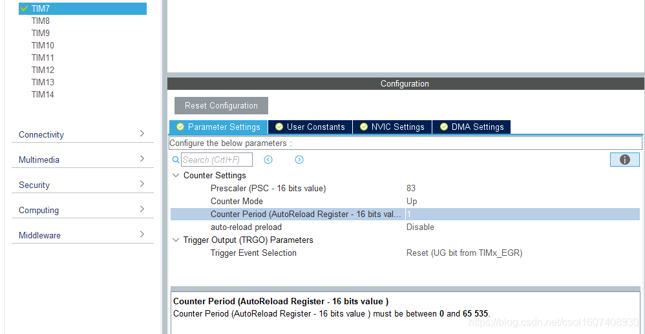Click the Counter Period parameter label
Image resolution: width=645 pixels, height=334 pixels.
tap(306, 214)
